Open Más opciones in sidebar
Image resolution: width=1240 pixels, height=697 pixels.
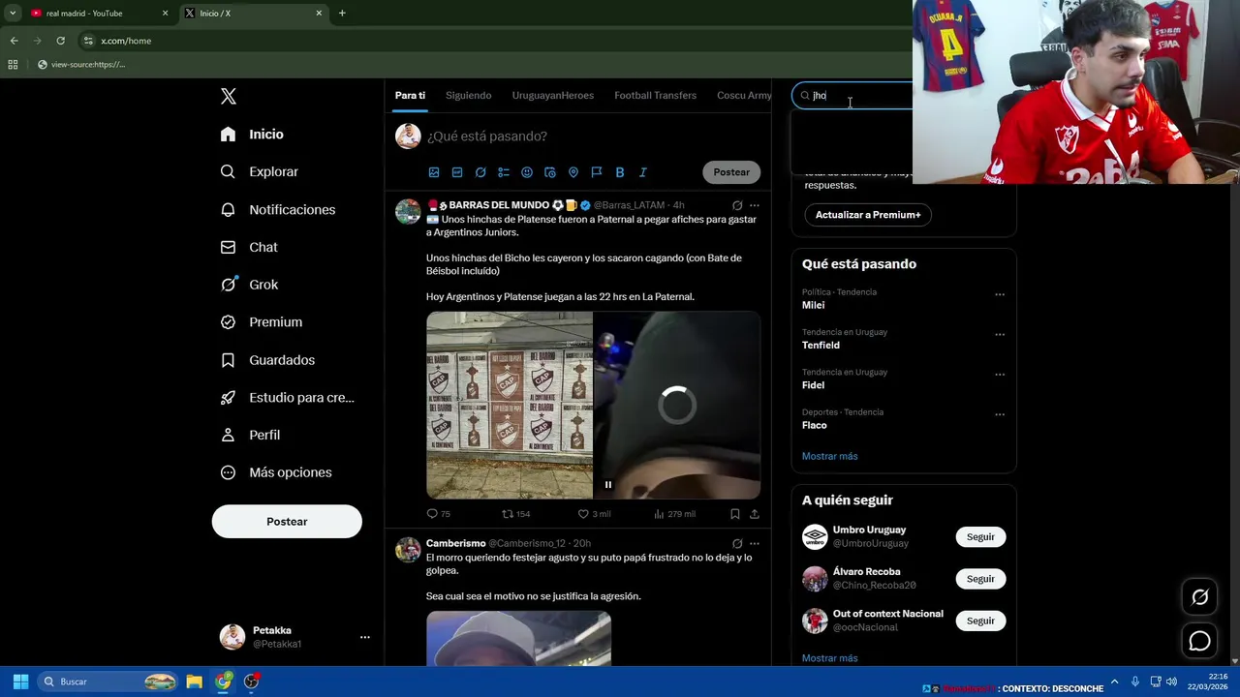(x=276, y=472)
